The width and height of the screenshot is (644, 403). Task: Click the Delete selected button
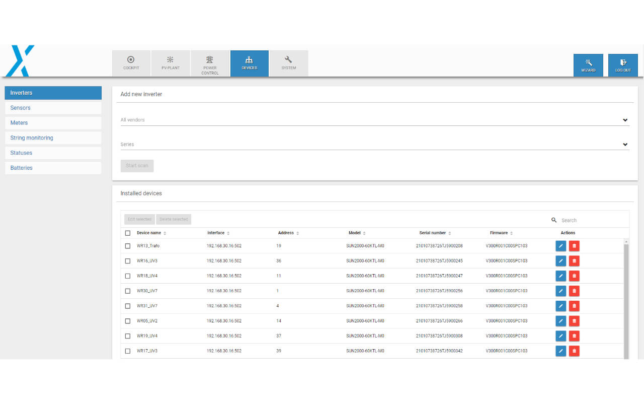tap(174, 220)
